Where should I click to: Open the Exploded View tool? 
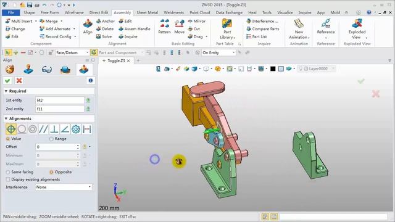point(357,29)
